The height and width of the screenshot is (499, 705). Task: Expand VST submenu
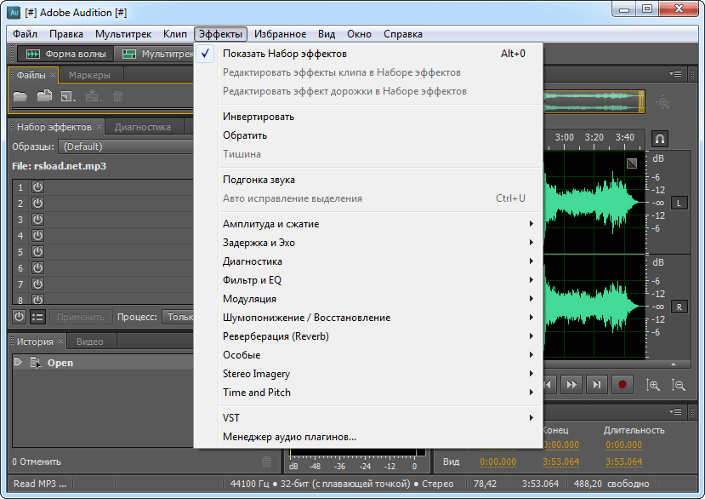(x=380, y=418)
